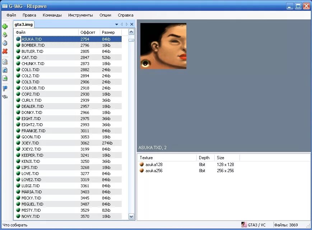Select FRANKIE.TXD in the file list

(68, 130)
